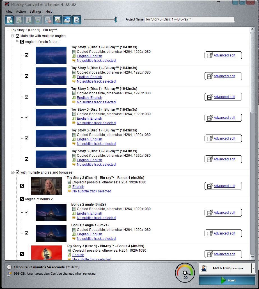
Task: Click 'Bonus 3 angle 1 (6m2s)' title text
Action: pyautogui.click(x=90, y=225)
